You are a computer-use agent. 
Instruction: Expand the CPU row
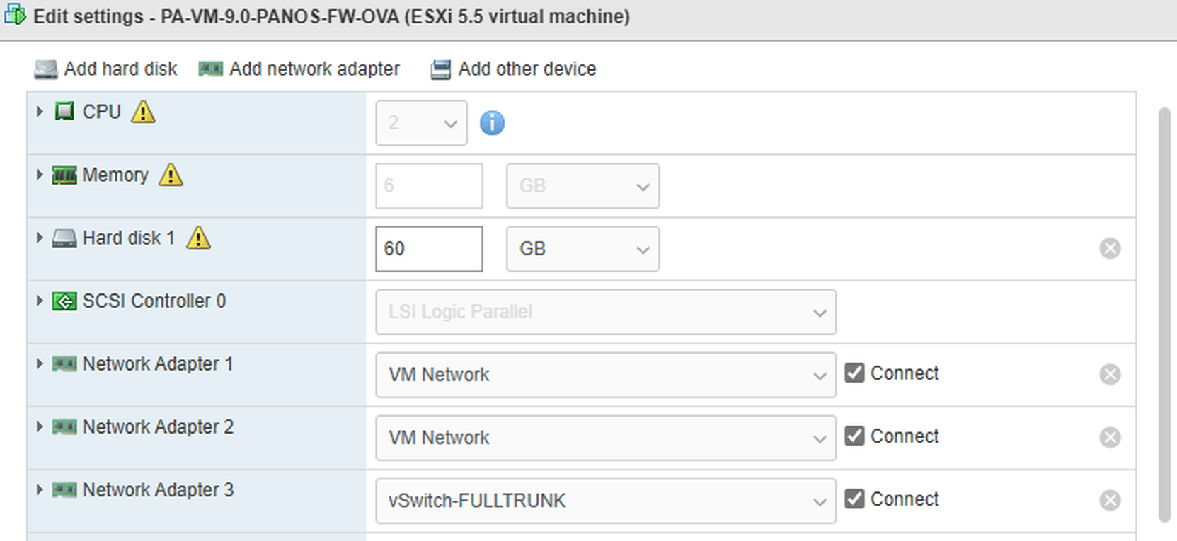(x=40, y=112)
